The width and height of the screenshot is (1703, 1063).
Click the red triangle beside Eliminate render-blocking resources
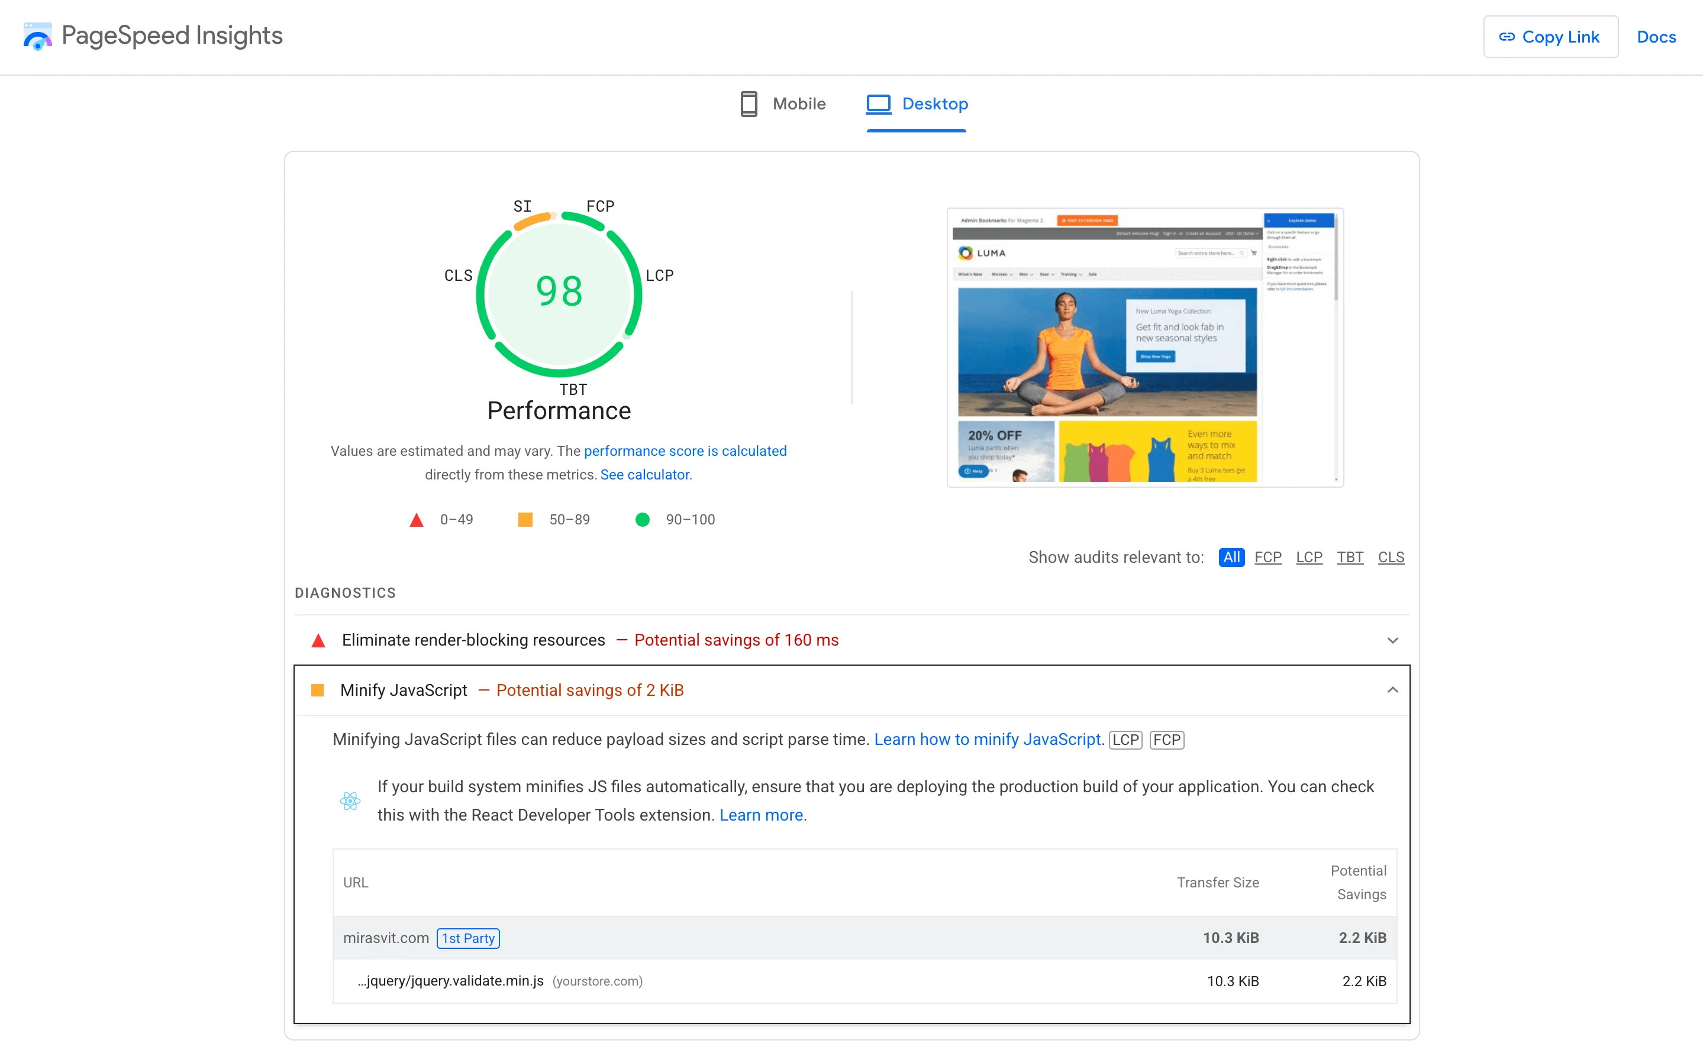click(320, 640)
